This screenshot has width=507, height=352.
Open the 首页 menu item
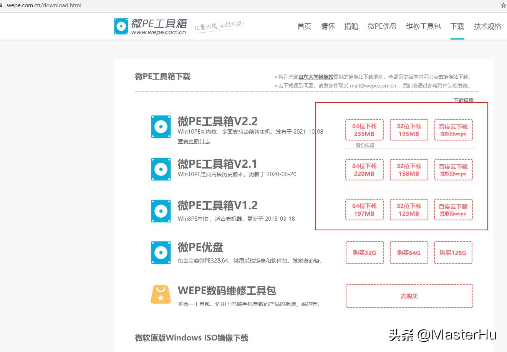click(x=304, y=26)
